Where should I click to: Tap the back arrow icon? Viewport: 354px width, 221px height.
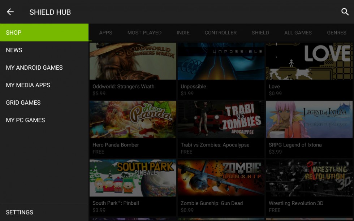click(10, 12)
